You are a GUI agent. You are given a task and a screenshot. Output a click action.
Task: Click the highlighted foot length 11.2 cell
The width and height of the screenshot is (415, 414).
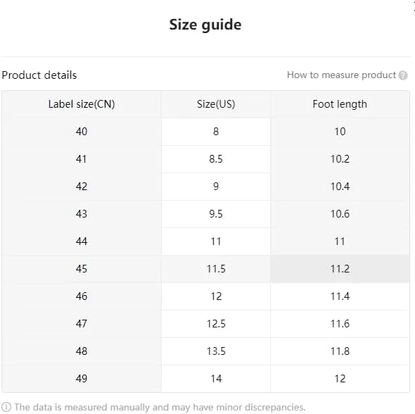(x=340, y=269)
